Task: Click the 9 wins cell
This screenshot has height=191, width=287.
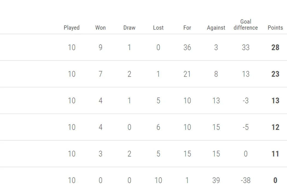Action: pos(100,47)
